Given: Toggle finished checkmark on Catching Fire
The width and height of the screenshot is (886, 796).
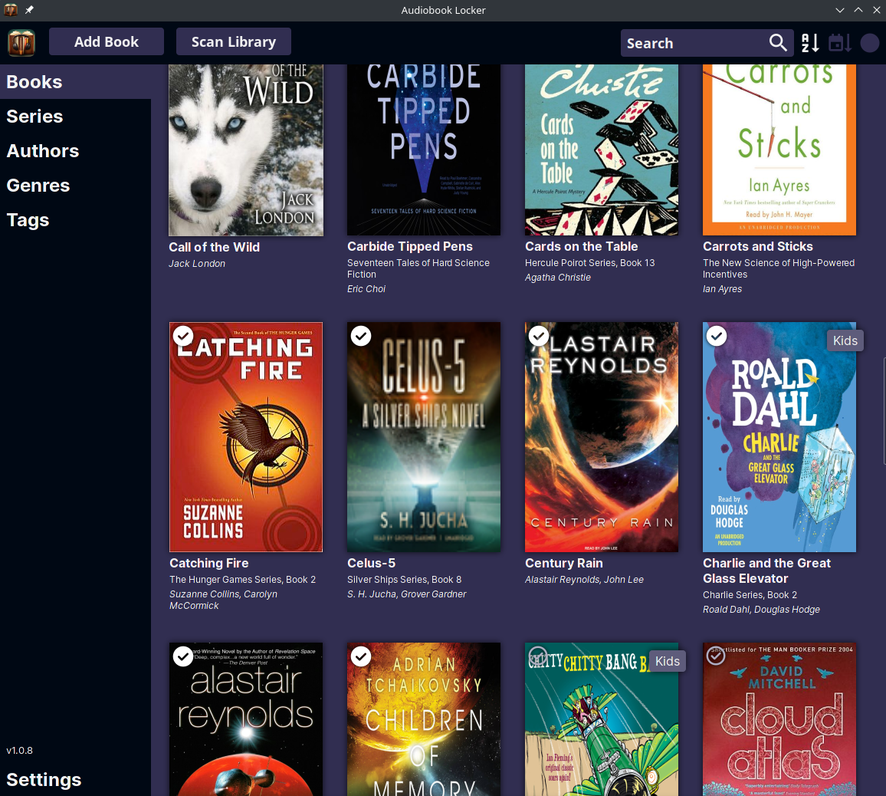Looking at the screenshot, I should [x=183, y=336].
